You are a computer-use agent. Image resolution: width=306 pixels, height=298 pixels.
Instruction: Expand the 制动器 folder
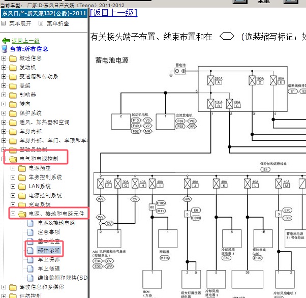click(x=4, y=95)
